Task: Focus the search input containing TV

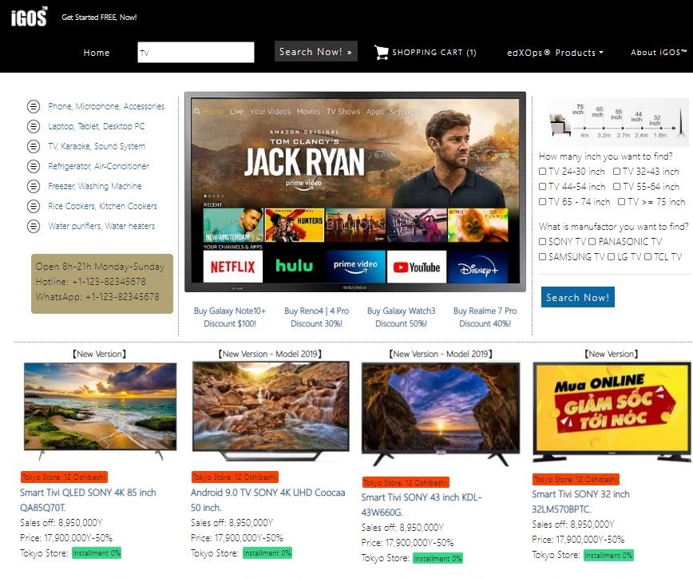Action: tap(196, 52)
